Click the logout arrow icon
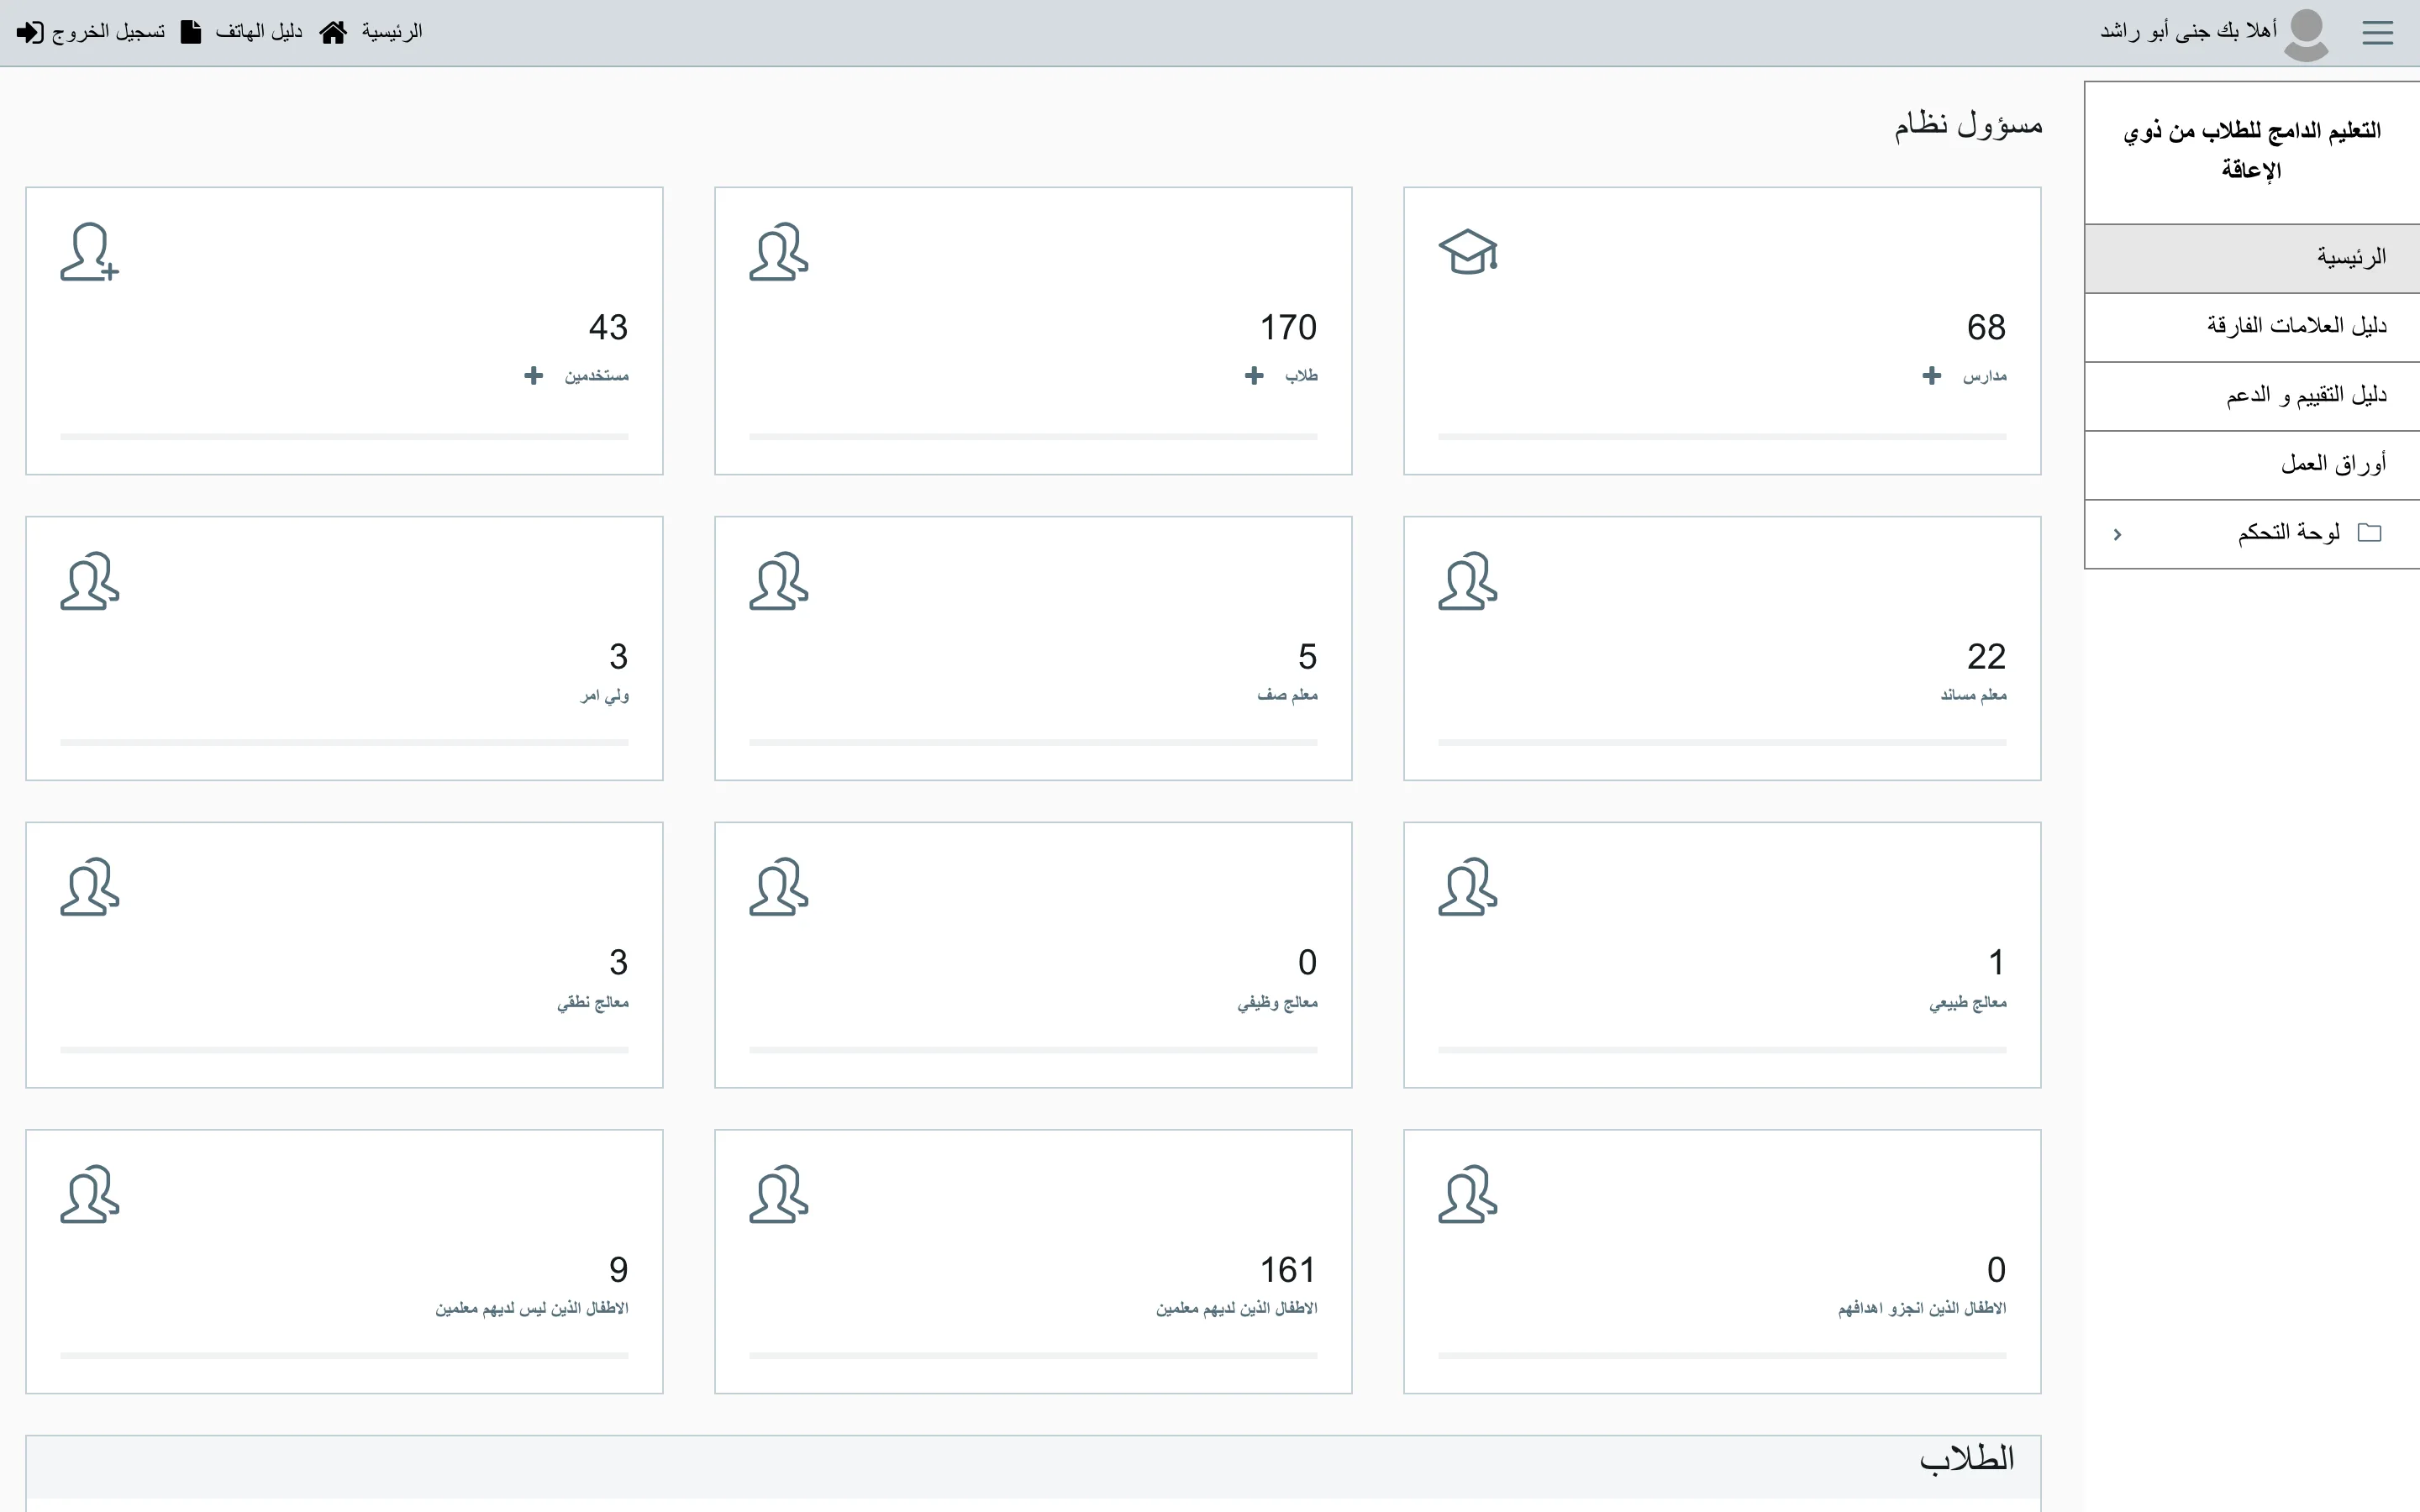This screenshot has width=2420, height=1512. pos(30,32)
